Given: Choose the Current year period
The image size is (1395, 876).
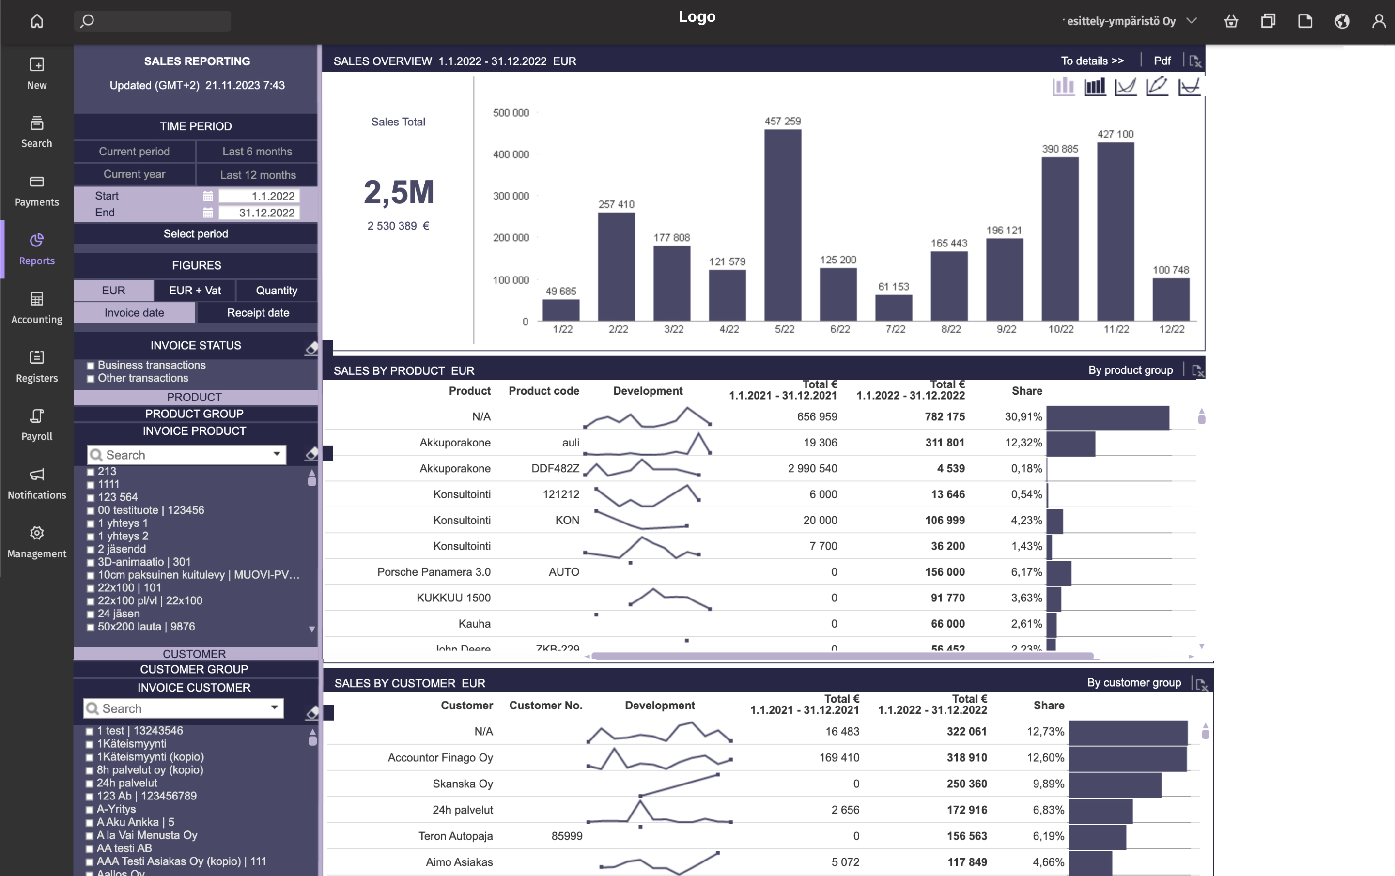Looking at the screenshot, I should (x=134, y=174).
